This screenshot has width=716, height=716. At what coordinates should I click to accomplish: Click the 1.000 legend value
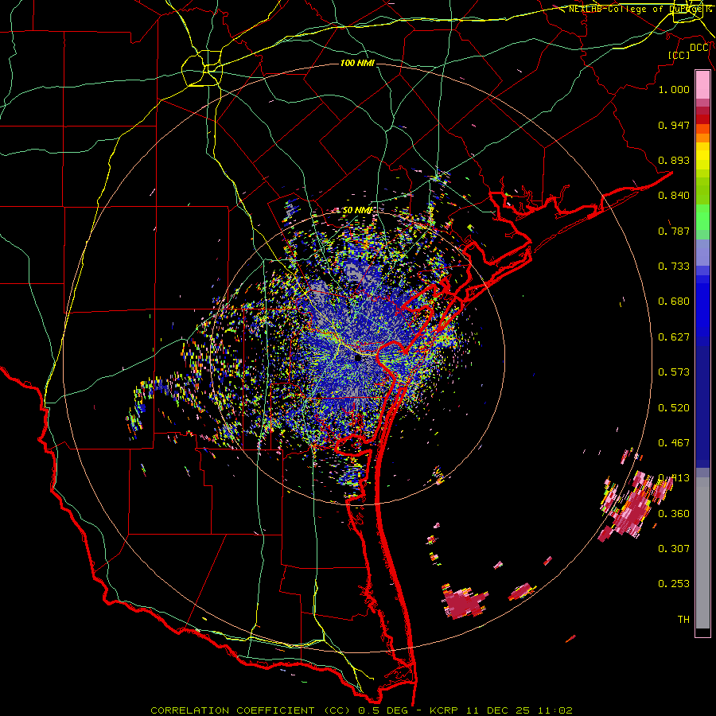pos(674,89)
